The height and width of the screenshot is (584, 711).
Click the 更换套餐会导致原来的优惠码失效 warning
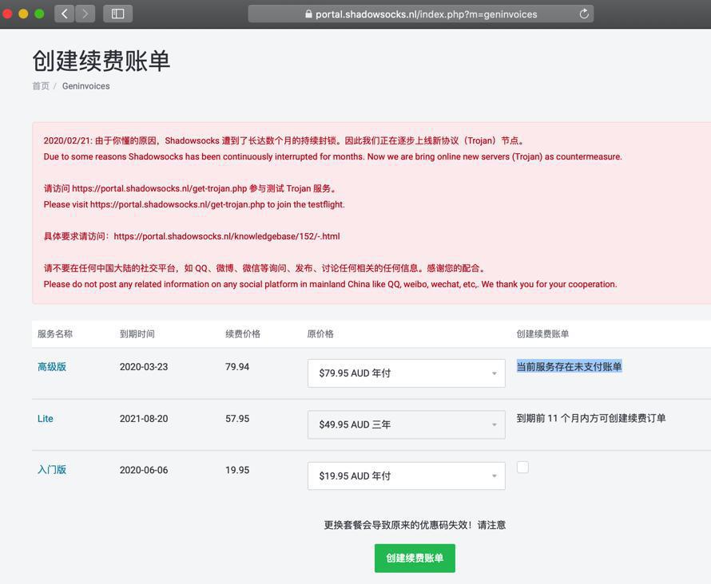pos(415,525)
